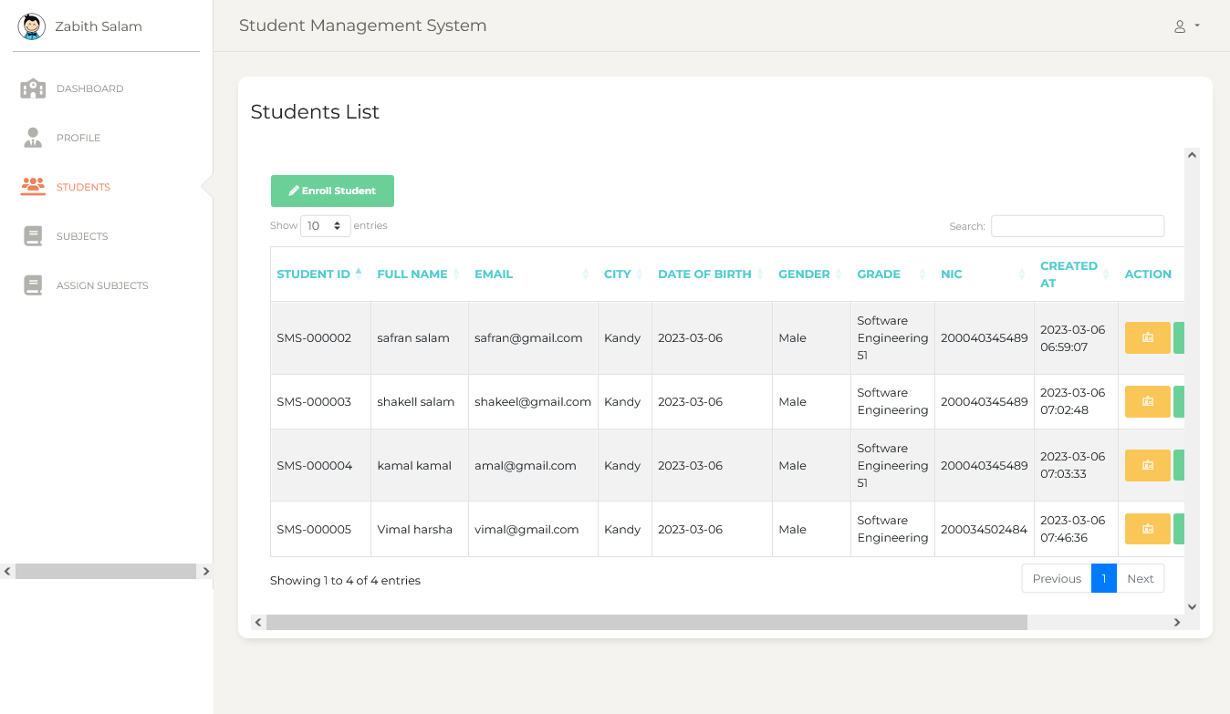Click sidebar scroll left arrow

[x=7, y=571]
